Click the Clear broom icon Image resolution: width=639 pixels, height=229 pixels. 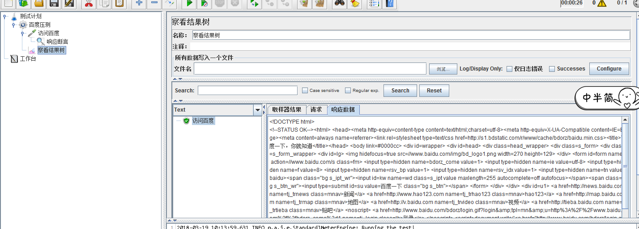[x=304, y=4]
